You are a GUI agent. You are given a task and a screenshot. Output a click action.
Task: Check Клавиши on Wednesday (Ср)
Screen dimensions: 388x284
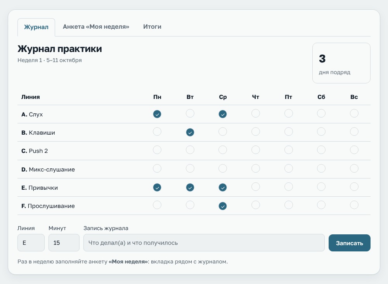[x=223, y=132]
